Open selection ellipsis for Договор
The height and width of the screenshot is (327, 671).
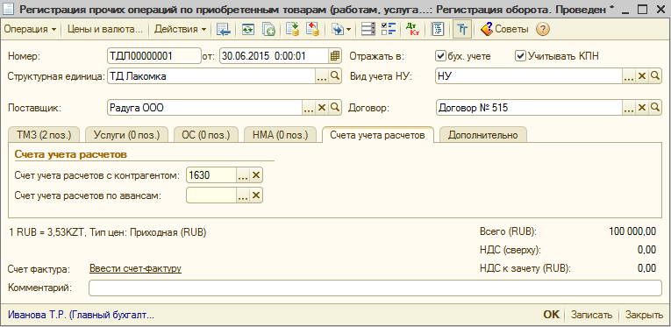click(x=629, y=108)
